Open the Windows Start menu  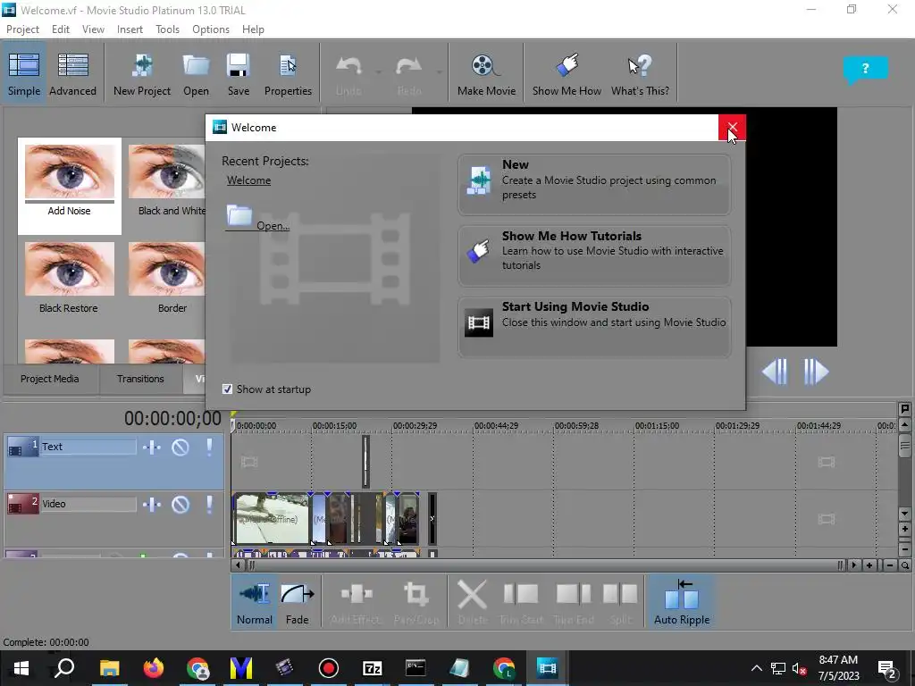click(x=21, y=668)
